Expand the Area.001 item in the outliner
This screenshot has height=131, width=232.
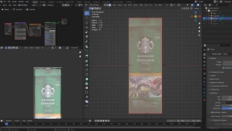209,16
